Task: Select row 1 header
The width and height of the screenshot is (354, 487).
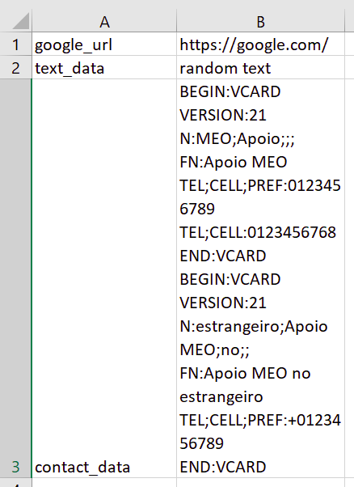Action: pos(15,44)
